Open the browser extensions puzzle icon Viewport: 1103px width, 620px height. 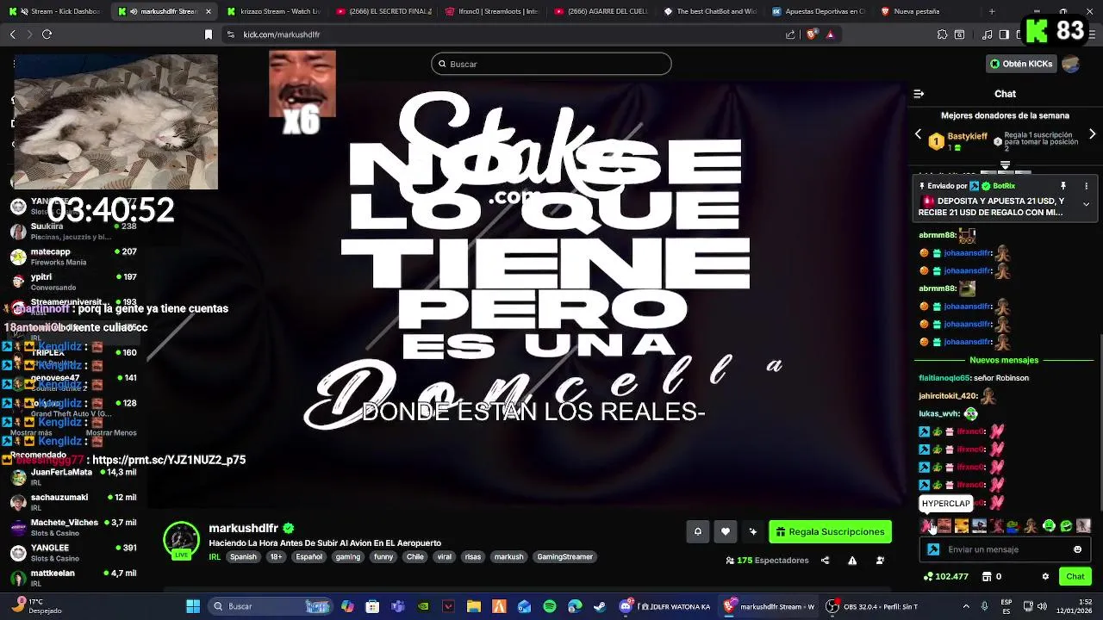(x=942, y=34)
